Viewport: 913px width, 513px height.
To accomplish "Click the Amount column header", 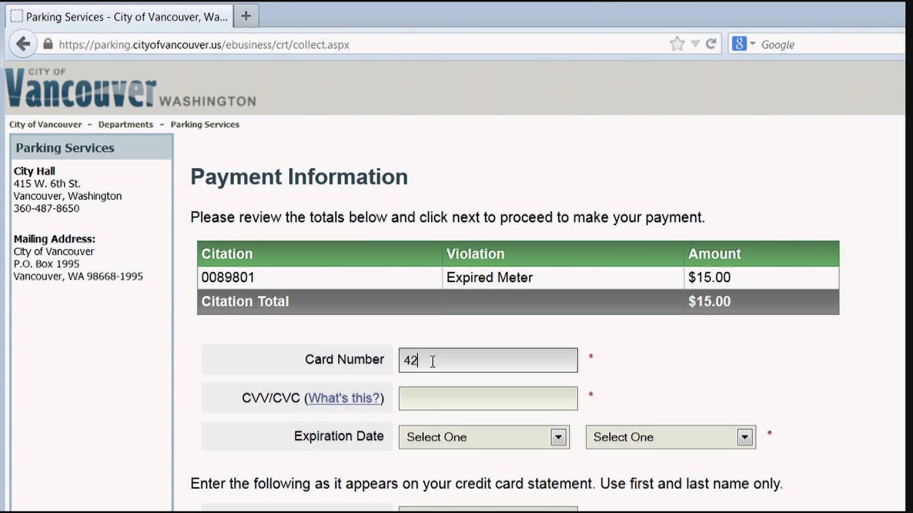I will coord(761,254).
